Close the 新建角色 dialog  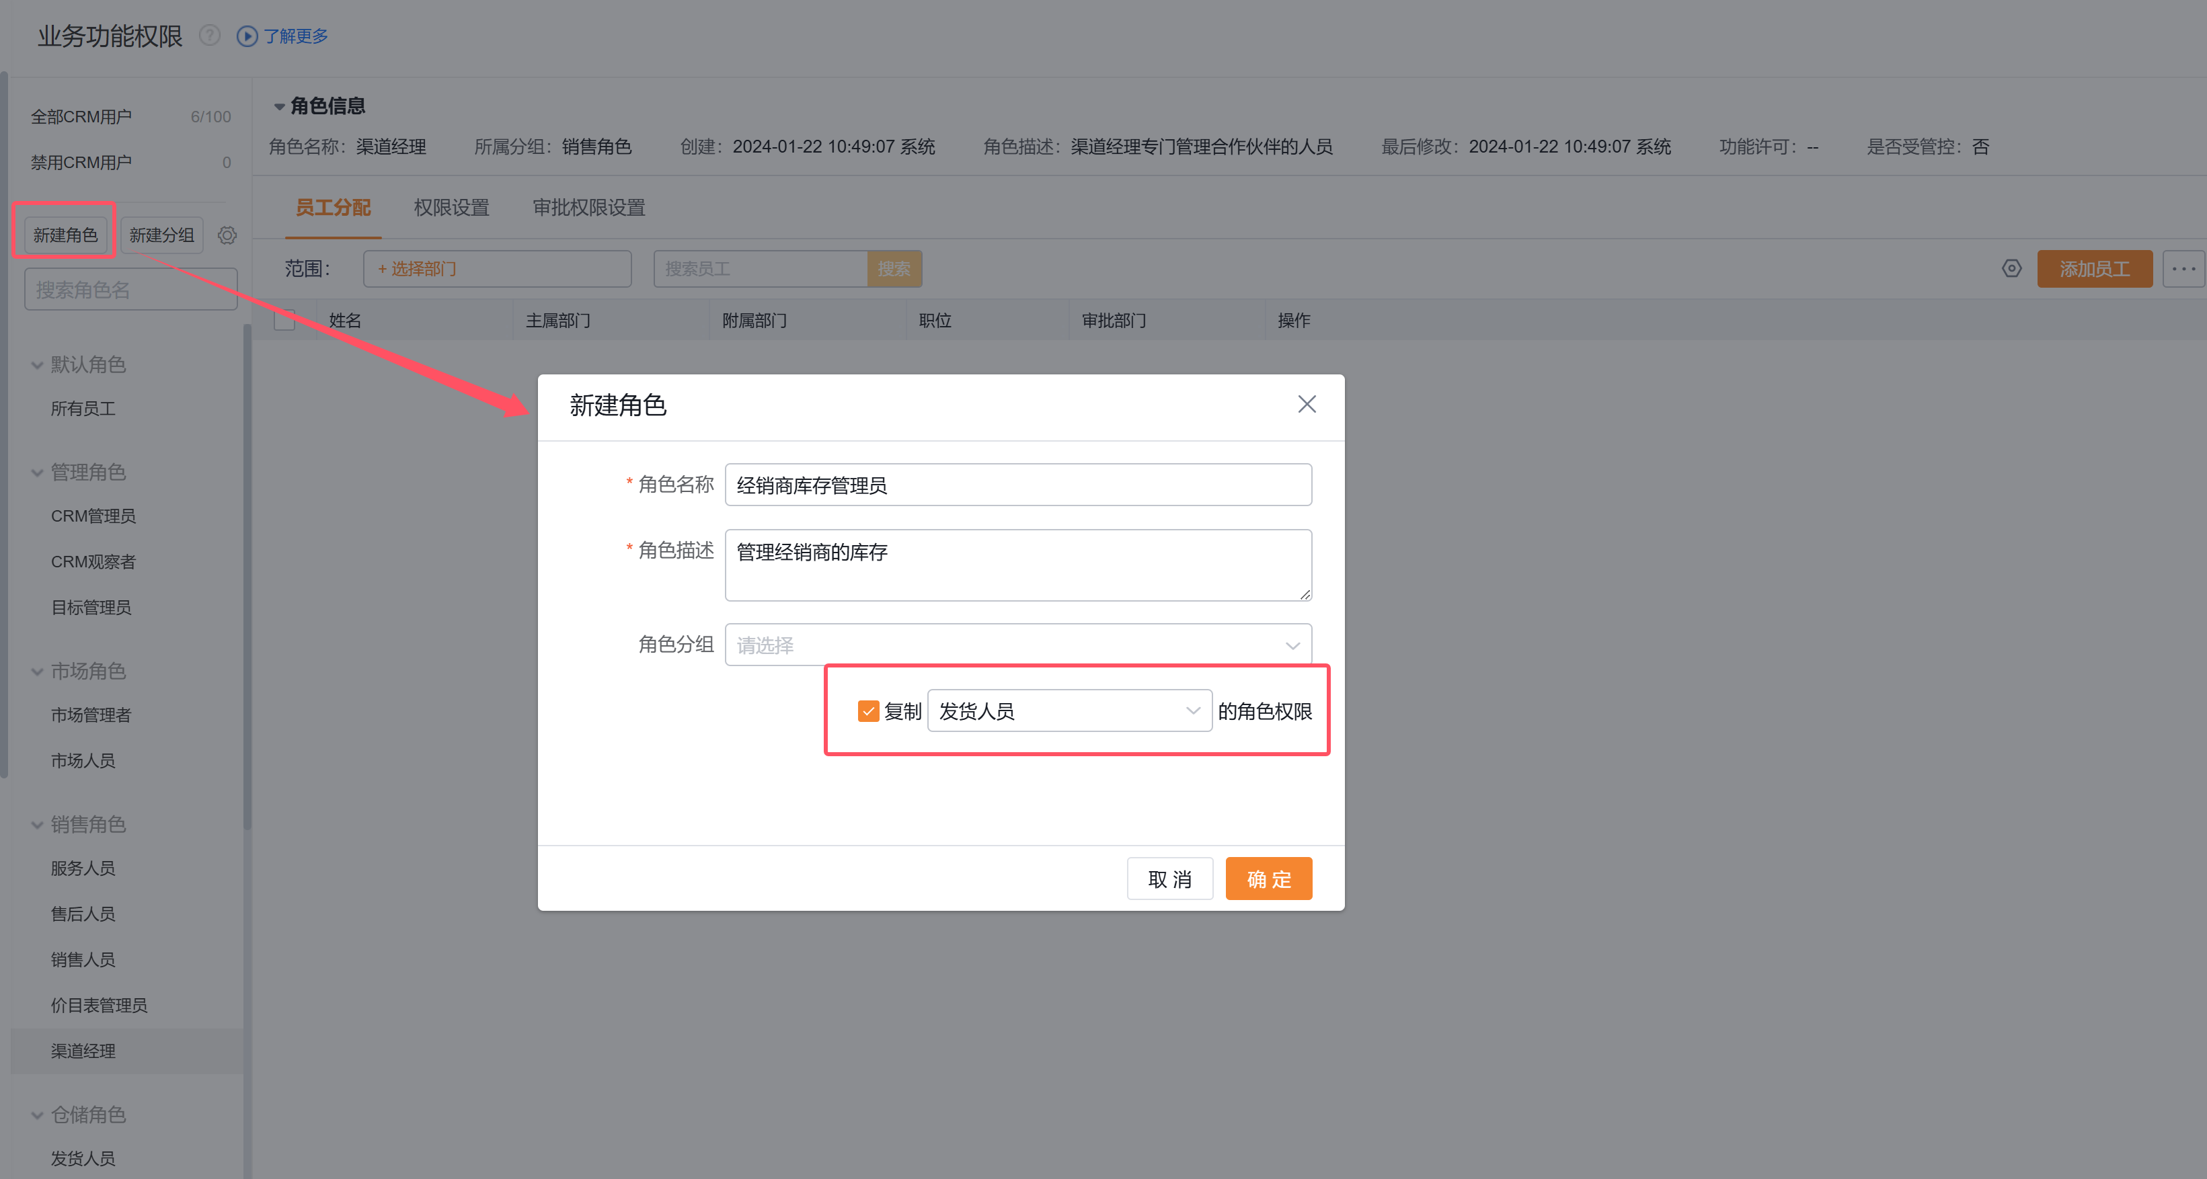(x=1307, y=404)
